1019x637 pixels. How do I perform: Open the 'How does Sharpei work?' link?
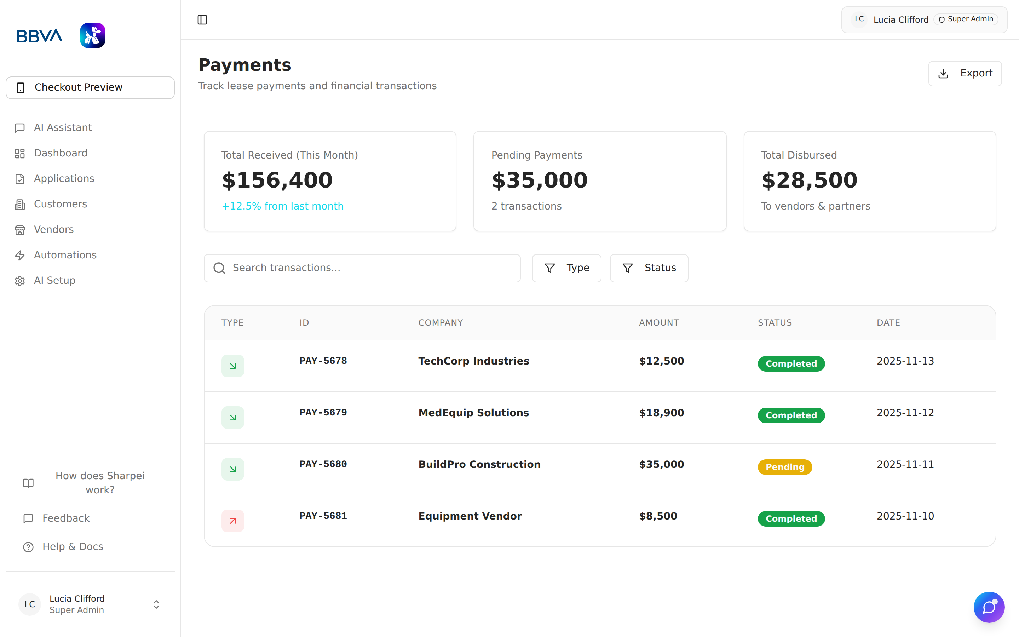(100, 482)
